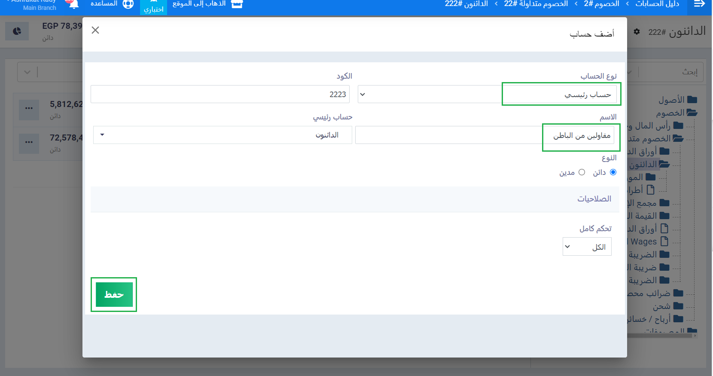Select the مدين radio button

click(582, 172)
